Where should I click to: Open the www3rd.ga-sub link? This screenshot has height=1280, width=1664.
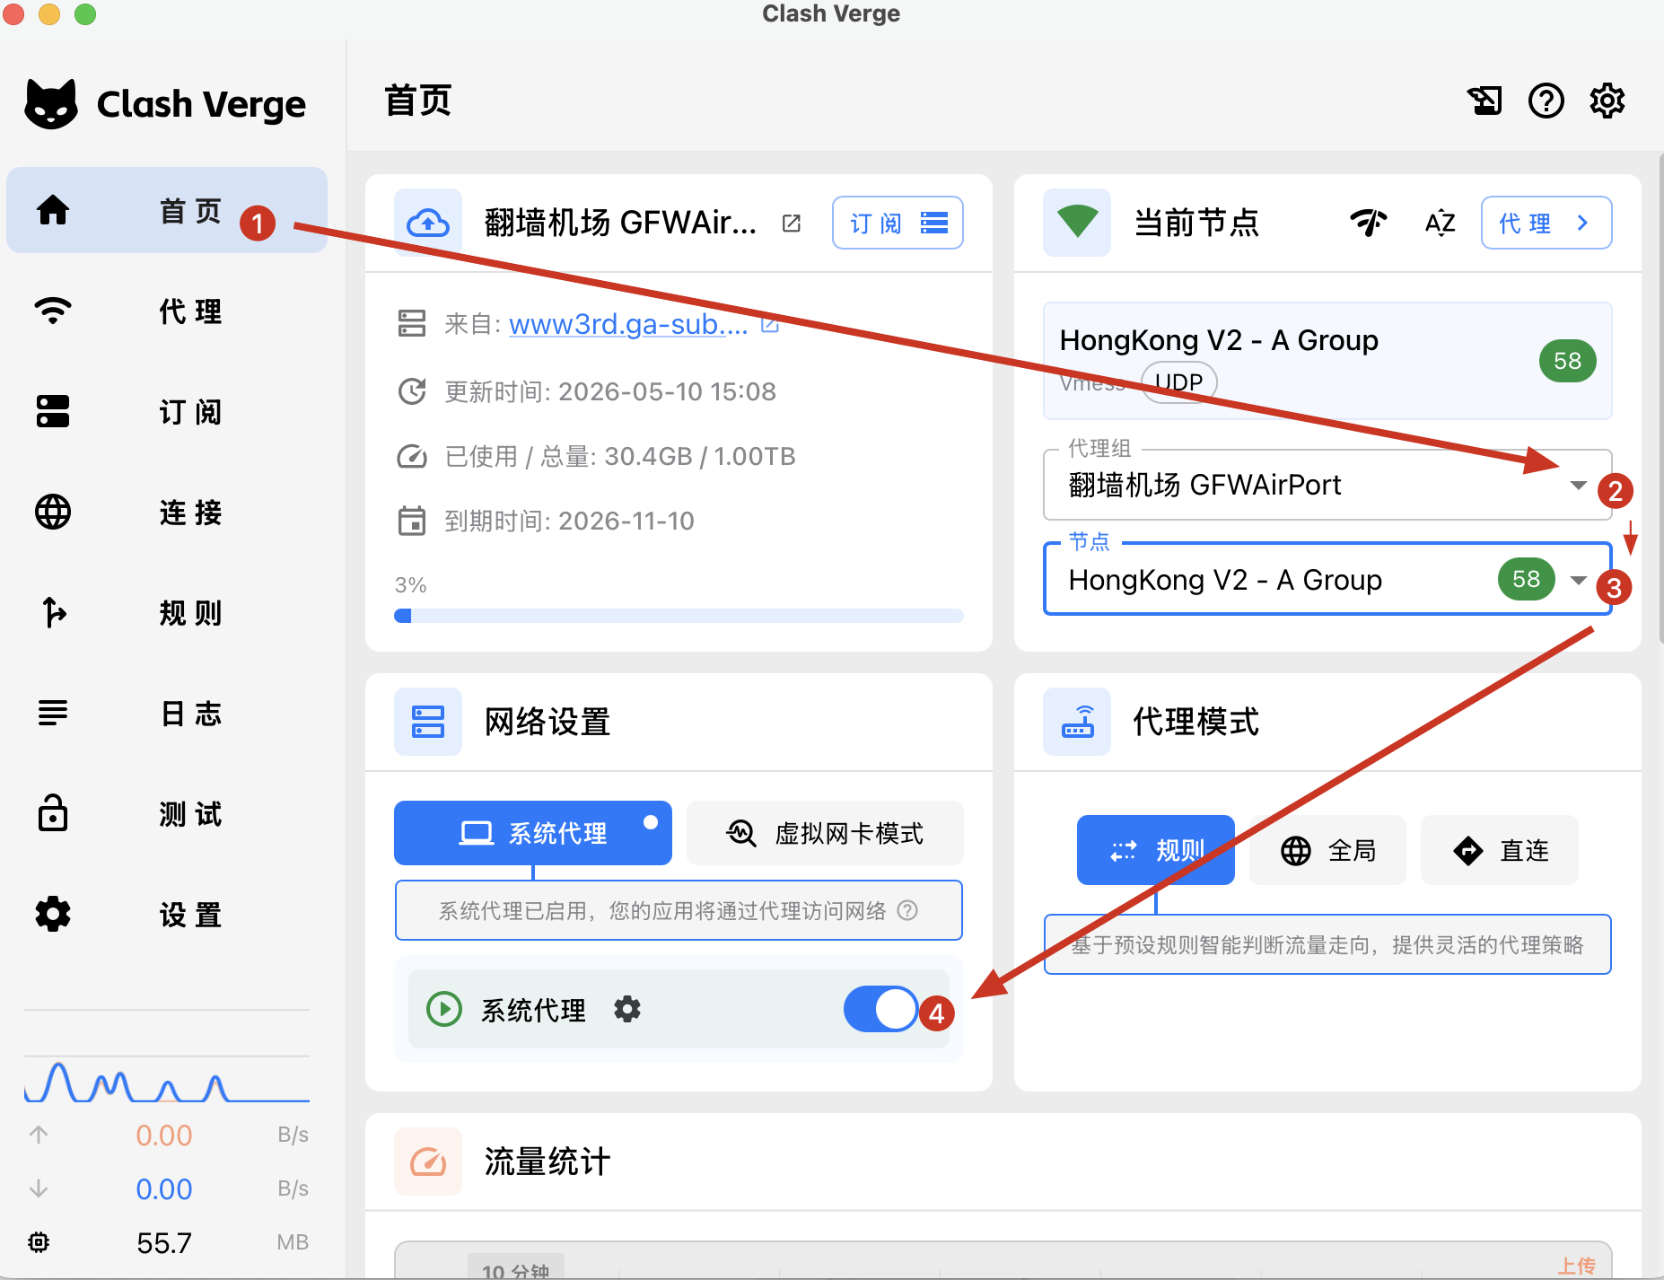[628, 324]
